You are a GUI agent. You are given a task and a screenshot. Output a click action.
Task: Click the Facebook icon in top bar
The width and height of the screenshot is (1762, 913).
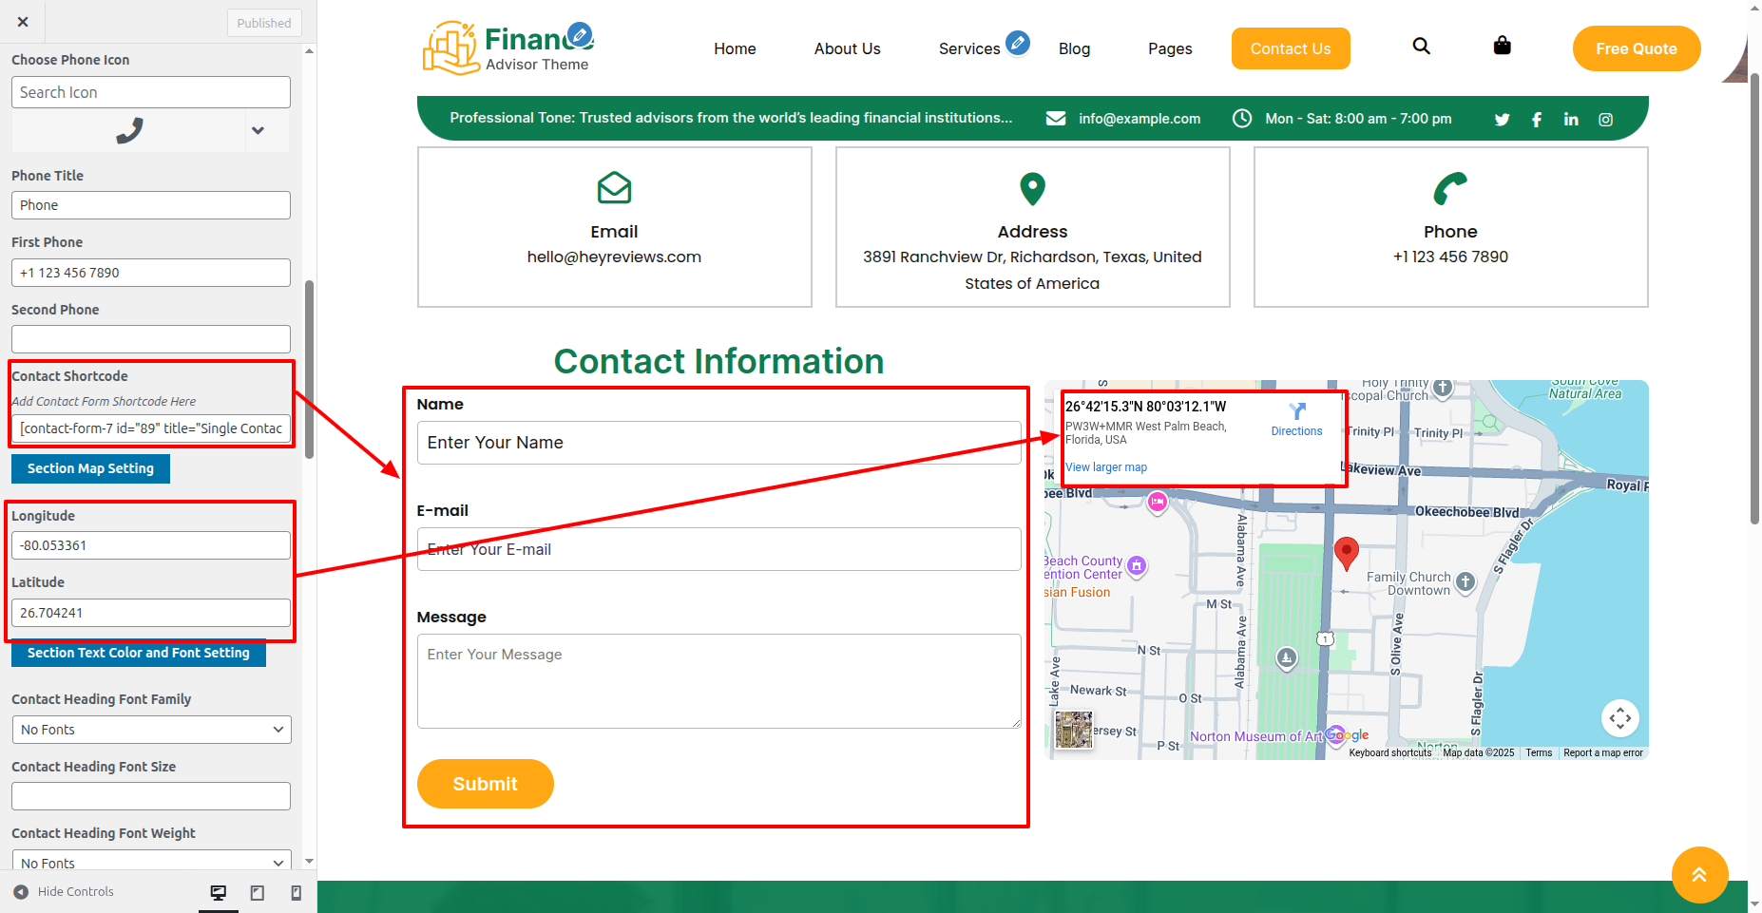1537,120
